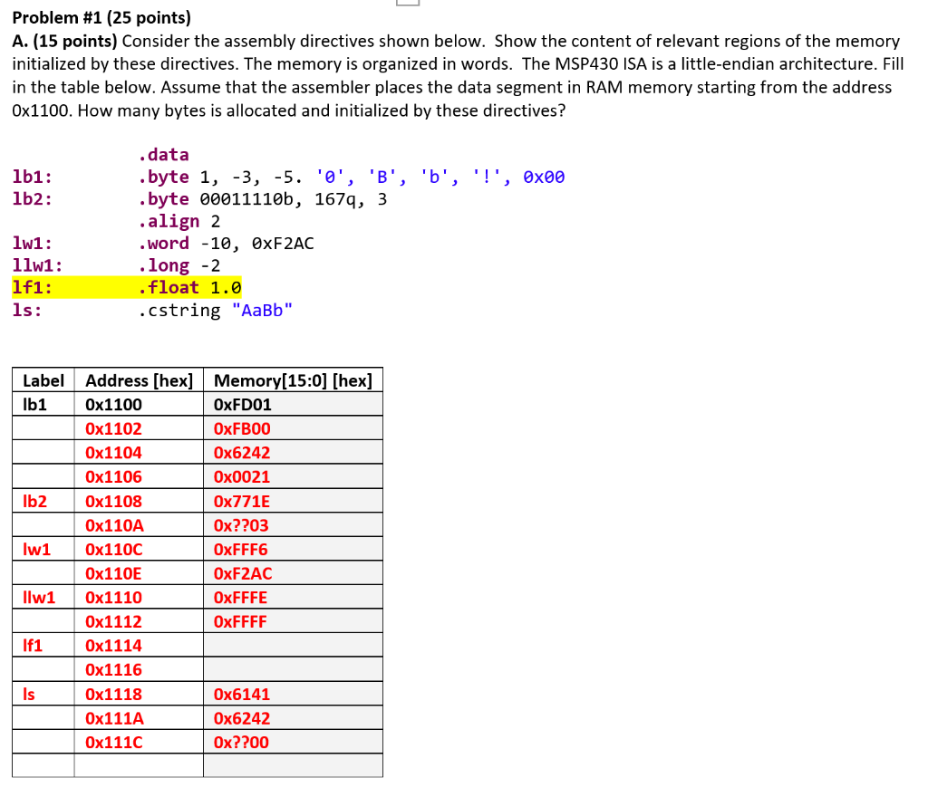Viewport: 928px width, 797px height.
Task: Click the Memory[15:0] [hex] header cell
Action: point(292,380)
